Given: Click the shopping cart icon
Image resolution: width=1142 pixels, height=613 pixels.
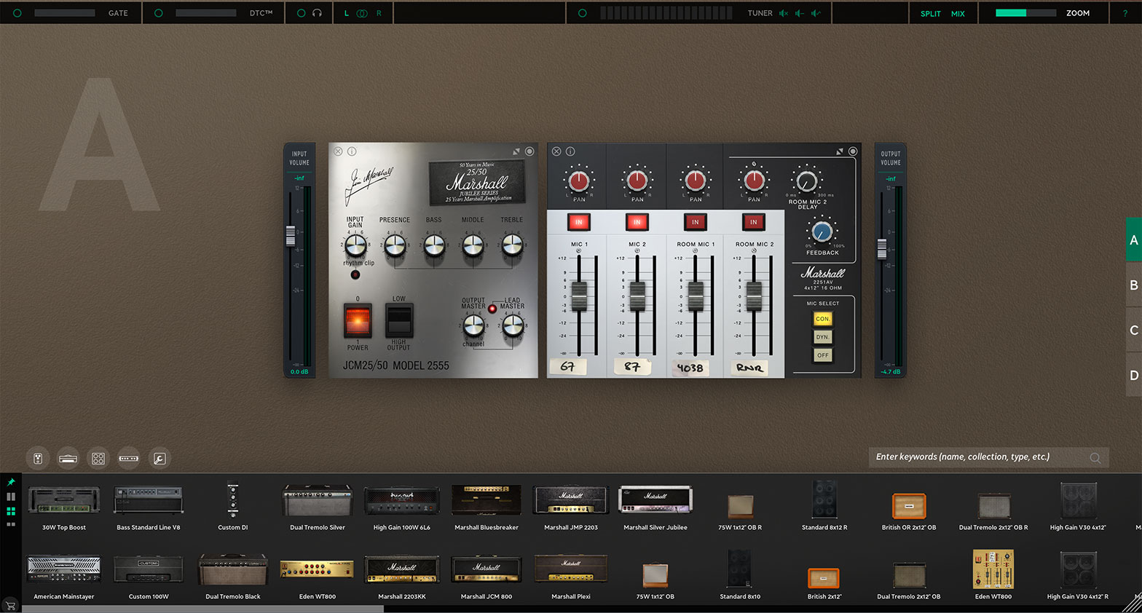Looking at the screenshot, I should [10, 605].
